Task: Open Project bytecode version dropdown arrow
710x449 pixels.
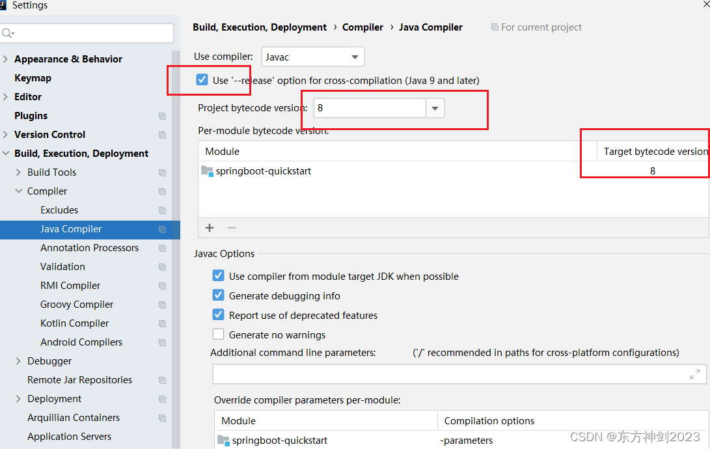Action: (435, 108)
